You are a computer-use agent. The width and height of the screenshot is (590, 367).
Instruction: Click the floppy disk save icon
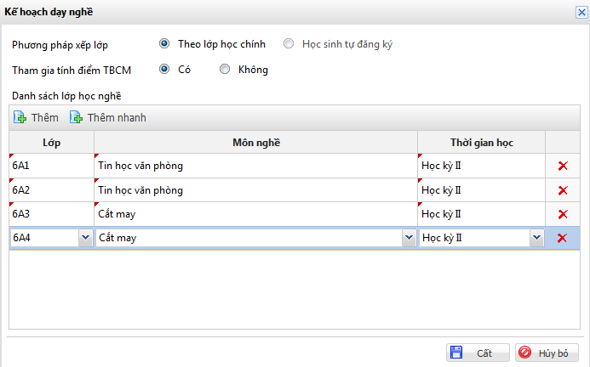coord(456,352)
